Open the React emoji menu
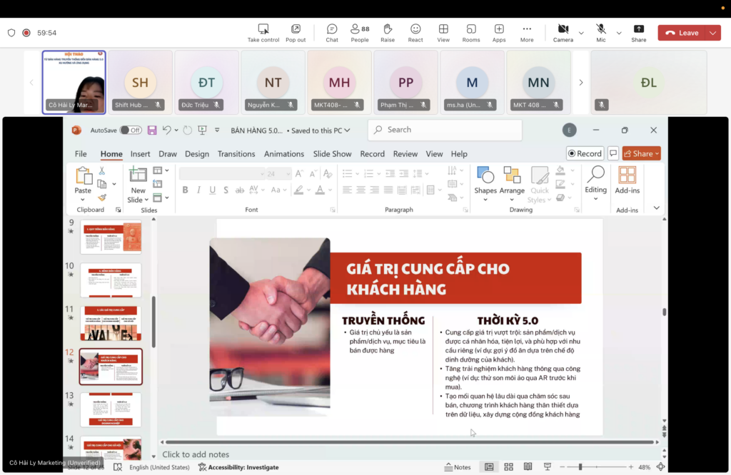 (415, 32)
